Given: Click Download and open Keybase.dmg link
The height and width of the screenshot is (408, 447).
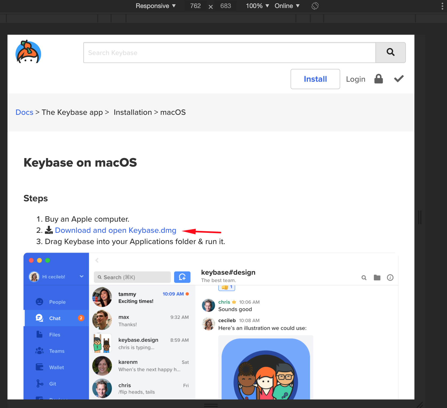Looking at the screenshot, I should pos(116,230).
